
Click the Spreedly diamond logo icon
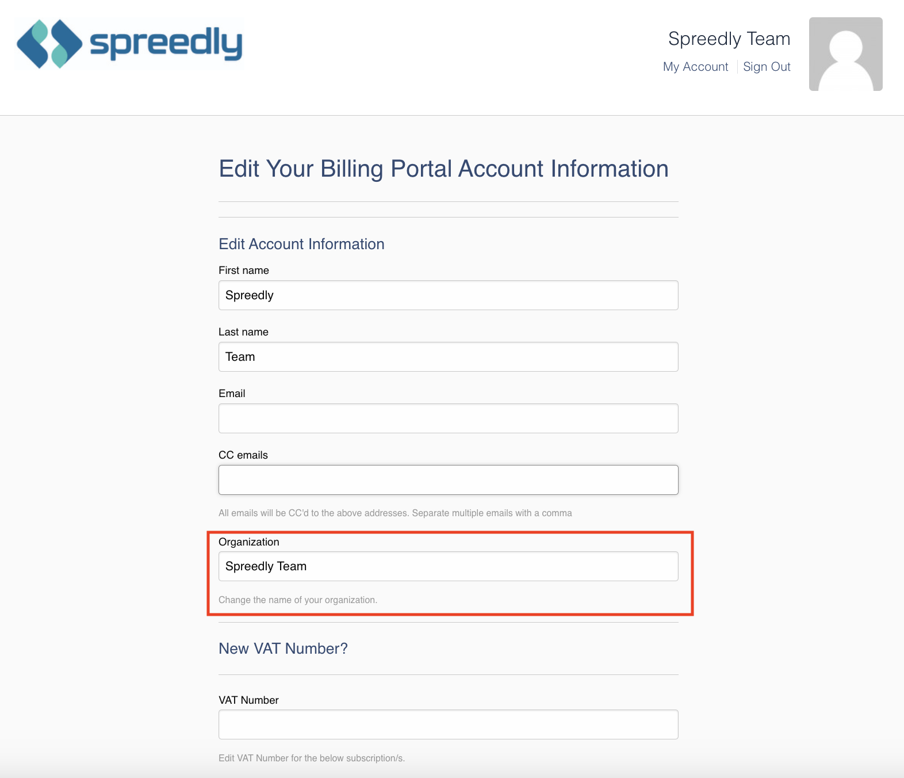(x=49, y=44)
